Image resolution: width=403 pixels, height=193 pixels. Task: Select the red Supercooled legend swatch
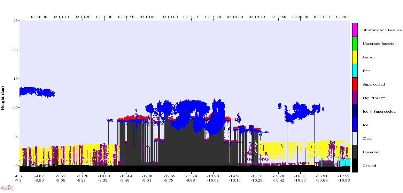pyautogui.click(x=355, y=84)
